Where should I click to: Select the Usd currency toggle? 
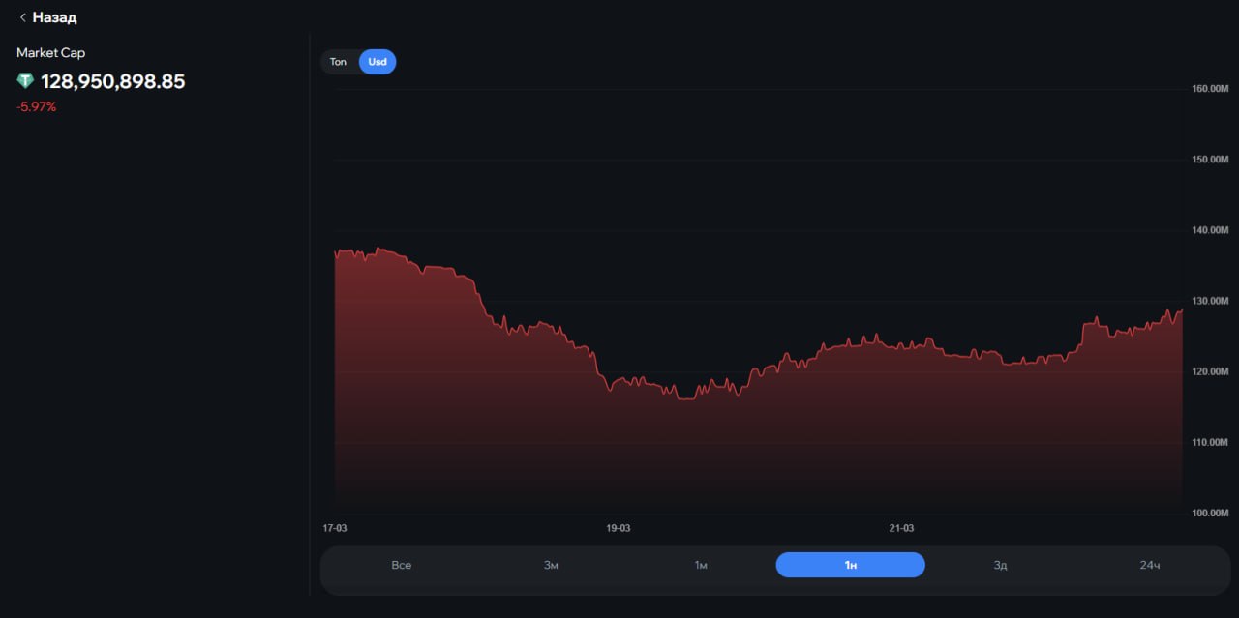378,62
